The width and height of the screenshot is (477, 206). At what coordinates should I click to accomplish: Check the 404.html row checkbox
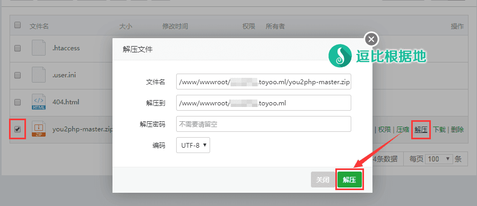click(x=18, y=102)
